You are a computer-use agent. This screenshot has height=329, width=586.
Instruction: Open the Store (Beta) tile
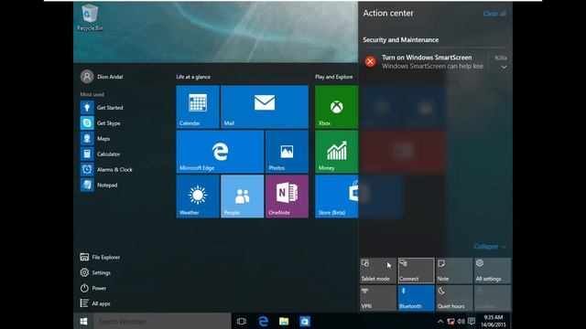pyautogui.click(x=336, y=196)
